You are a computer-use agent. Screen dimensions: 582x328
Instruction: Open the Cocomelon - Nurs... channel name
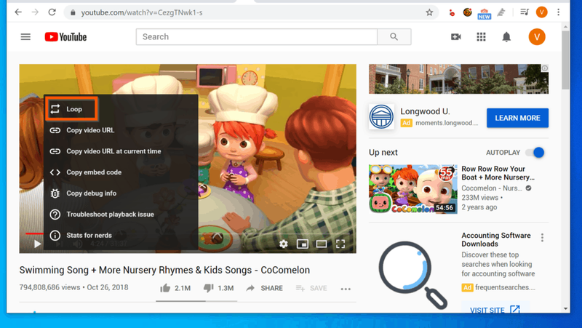click(492, 188)
